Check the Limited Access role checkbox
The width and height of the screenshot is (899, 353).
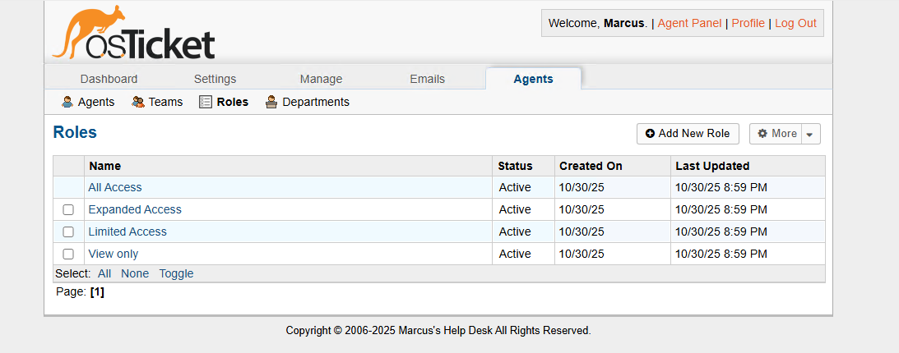(68, 232)
